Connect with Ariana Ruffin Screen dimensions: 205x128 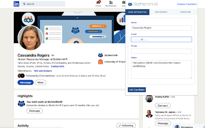tap(163, 106)
